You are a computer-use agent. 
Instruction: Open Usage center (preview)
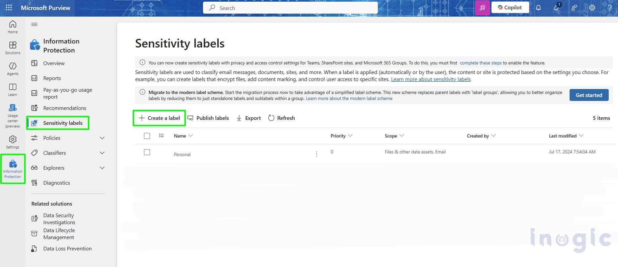[x=13, y=116]
